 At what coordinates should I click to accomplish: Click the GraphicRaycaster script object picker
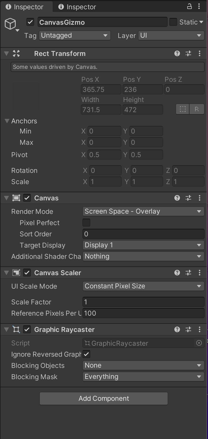click(199, 343)
